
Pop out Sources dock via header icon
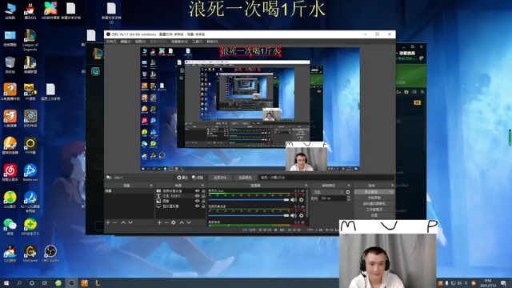pos(202,185)
